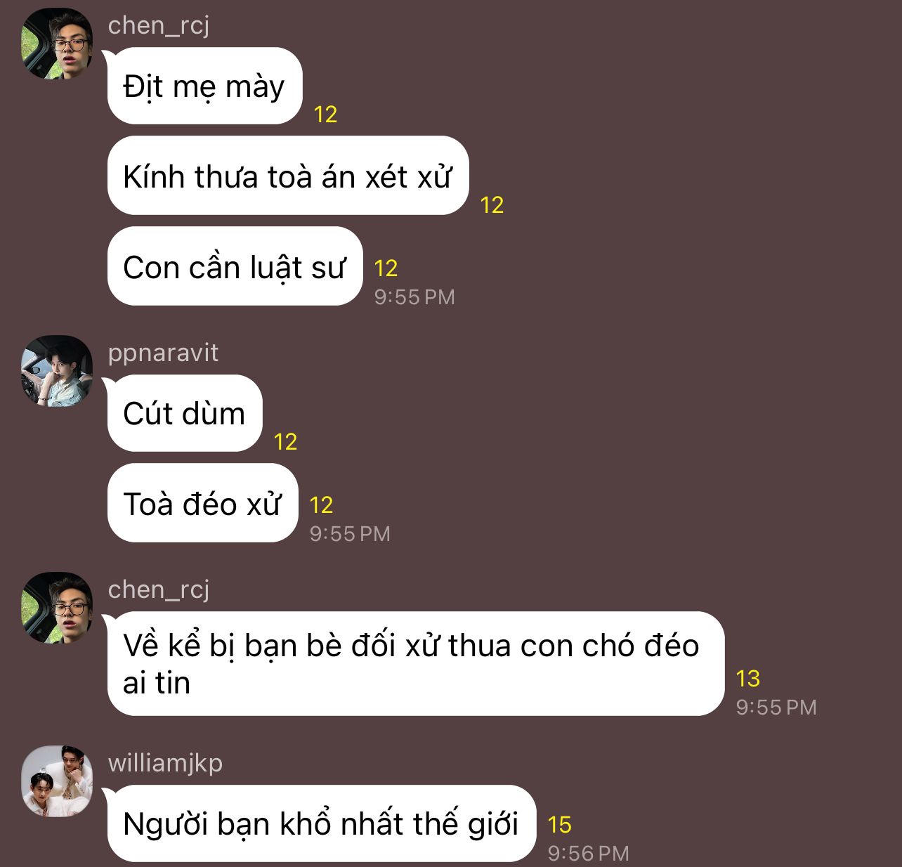Tap read count 12 beside "Cút dùm"
The image size is (902, 867).
(x=286, y=442)
